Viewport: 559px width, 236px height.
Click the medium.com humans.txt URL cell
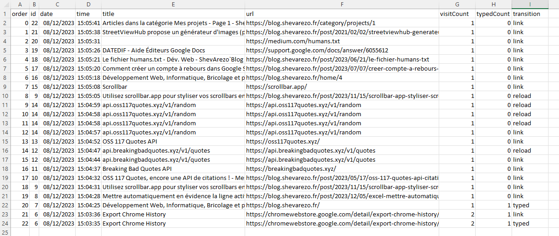tap(342, 41)
